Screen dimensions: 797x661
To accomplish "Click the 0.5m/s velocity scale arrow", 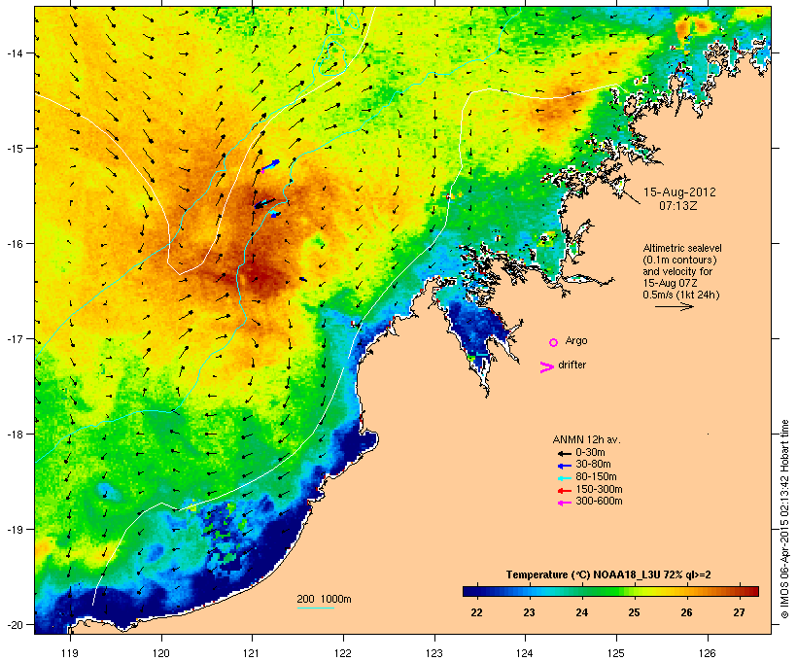I will (674, 306).
